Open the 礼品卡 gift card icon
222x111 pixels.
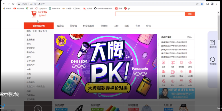click(x=181, y=83)
